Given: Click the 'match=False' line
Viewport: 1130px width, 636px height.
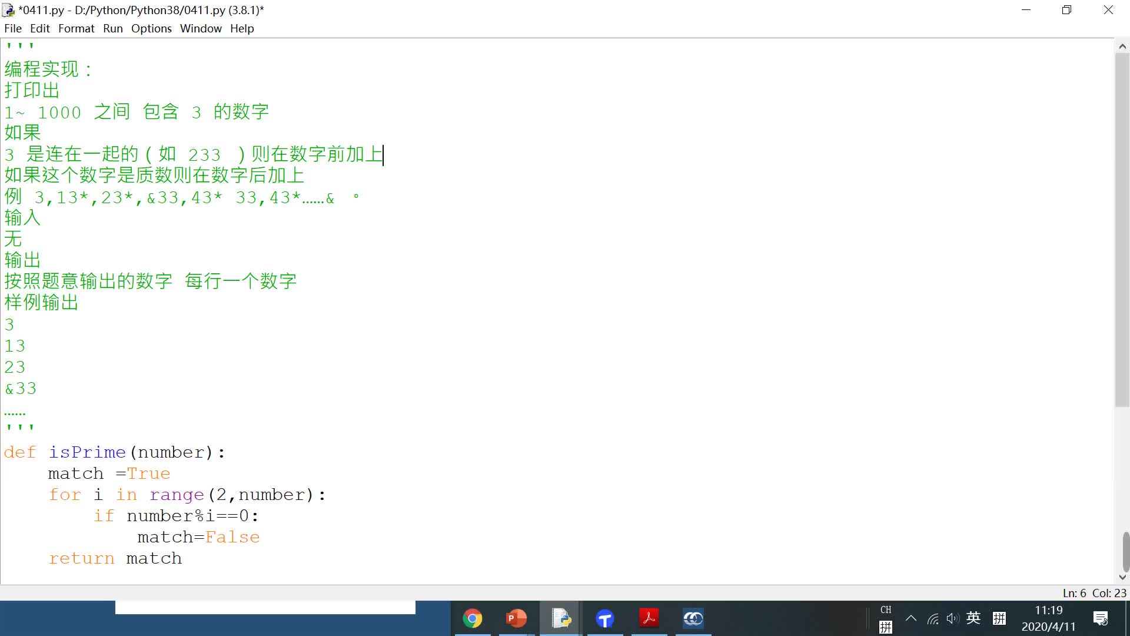Looking at the screenshot, I should point(198,537).
